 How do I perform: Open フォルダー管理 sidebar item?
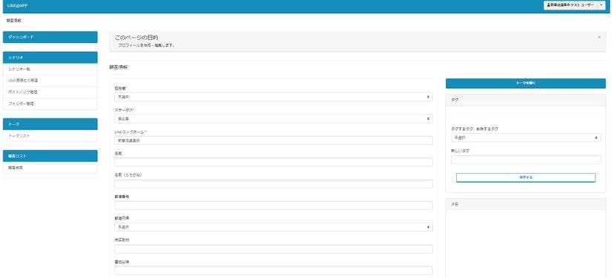point(50,104)
